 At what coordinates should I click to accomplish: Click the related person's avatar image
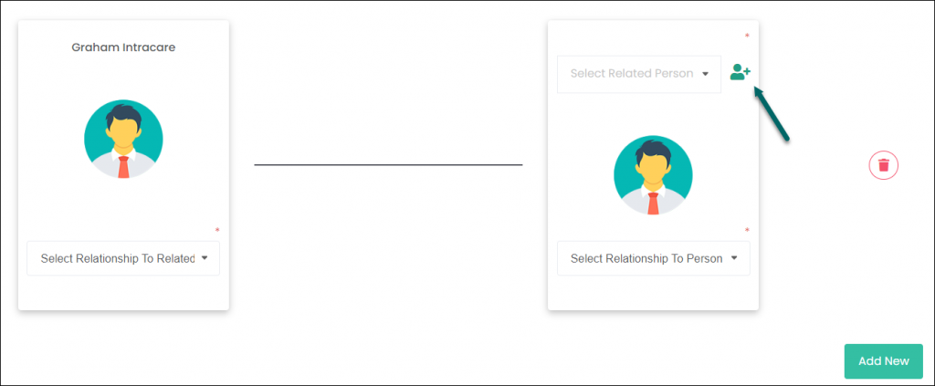click(653, 174)
